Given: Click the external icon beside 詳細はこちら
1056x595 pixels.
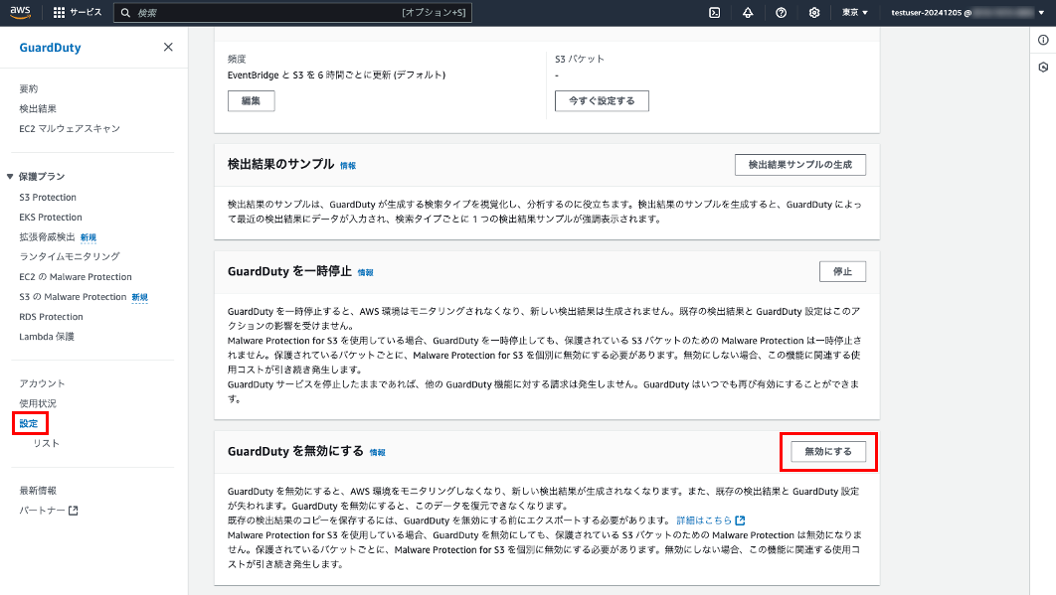Looking at the screenshot, I should coord(740,521).
